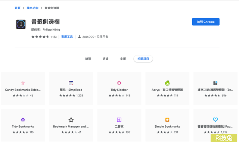Click the Aerys green apple icon
Image resolution: width=239 pixels, height=144 pixels.
tap(167, 83)
